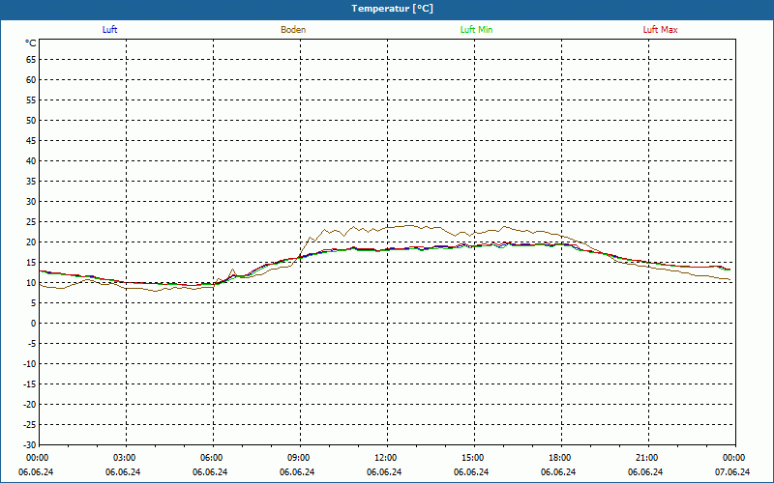Click the -20 y-axis value
774x483 pixels.
[30, 404]
